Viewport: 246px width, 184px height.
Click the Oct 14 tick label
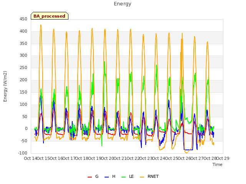pyautogui.click(x=31, y=158)
